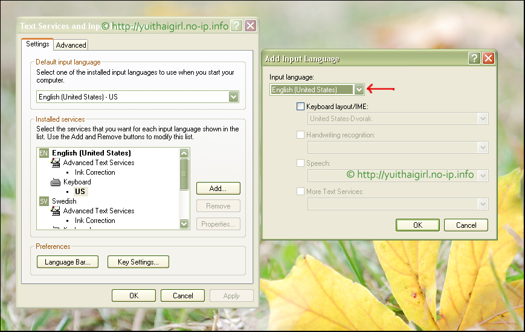Click the Add... button
This screenshot has height=332, width=525.
(x=218, y=189)
